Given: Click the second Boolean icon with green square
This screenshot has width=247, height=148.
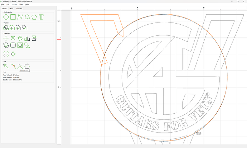Looking at the screenshot, I should click(12, 28).
